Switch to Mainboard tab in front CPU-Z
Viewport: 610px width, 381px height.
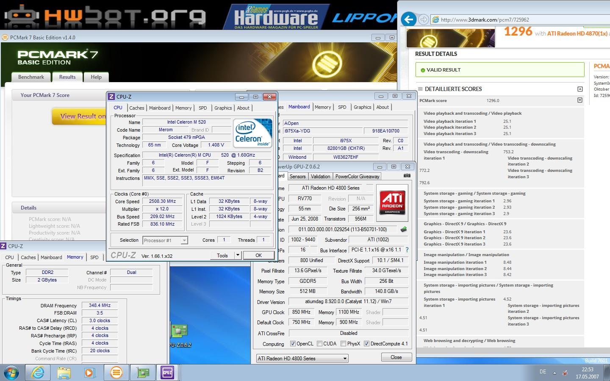coord(160,108)
